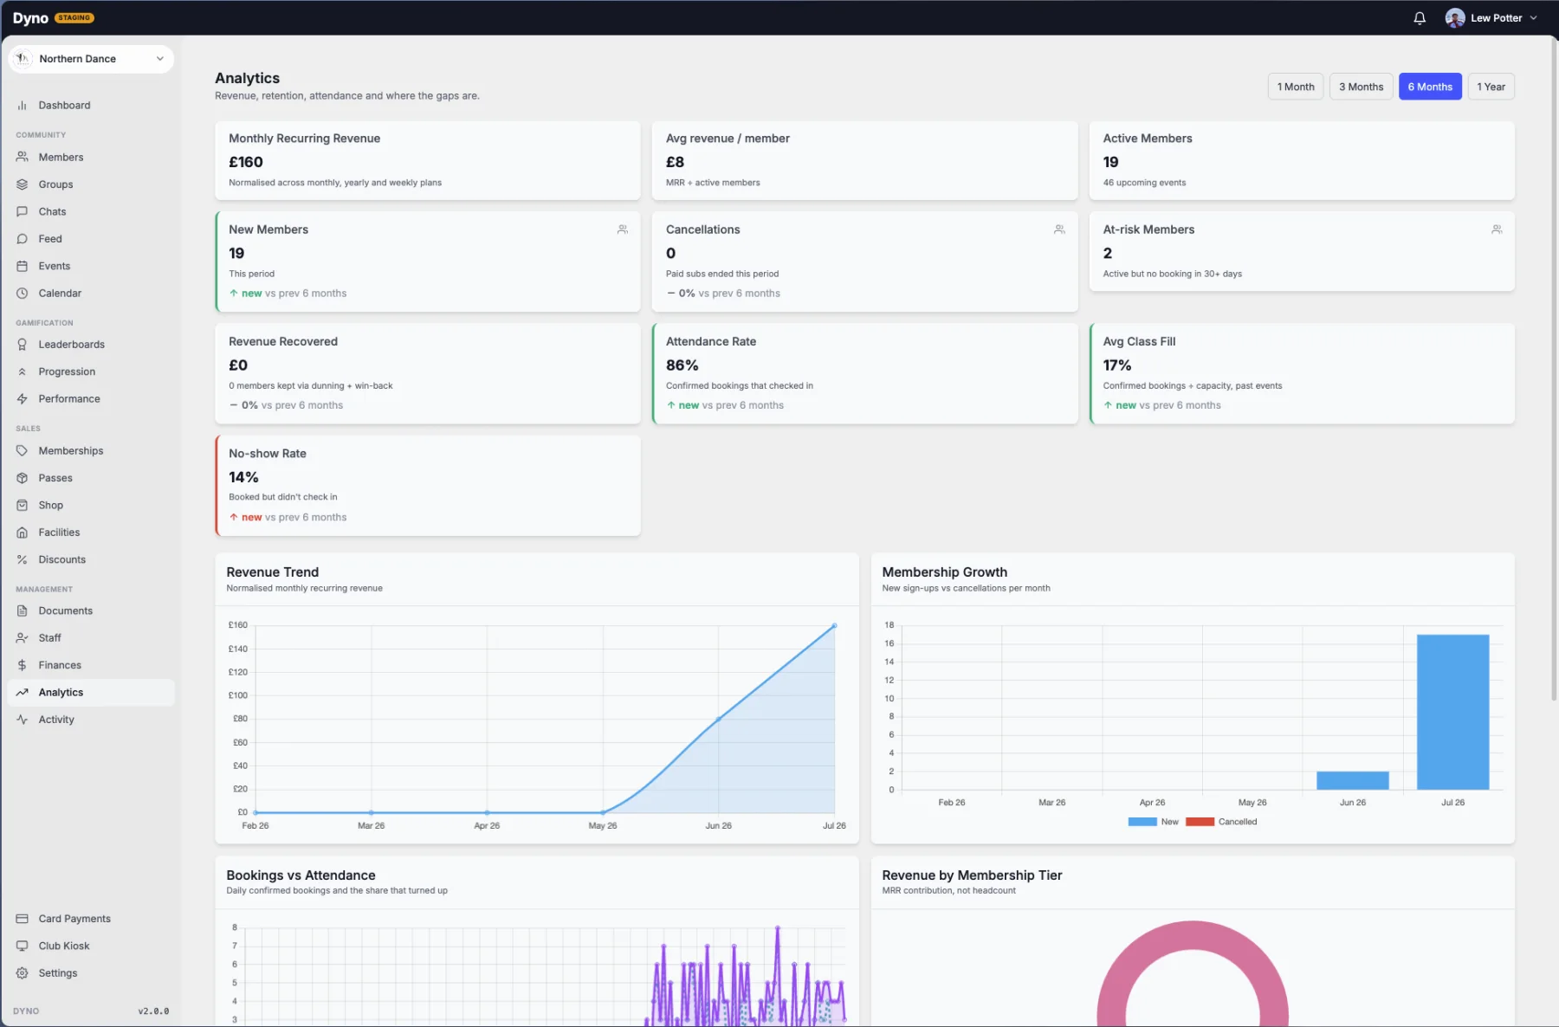1559x1027 pixels.
Task: Go to Progression in sidebar
Action: [91, 372]
